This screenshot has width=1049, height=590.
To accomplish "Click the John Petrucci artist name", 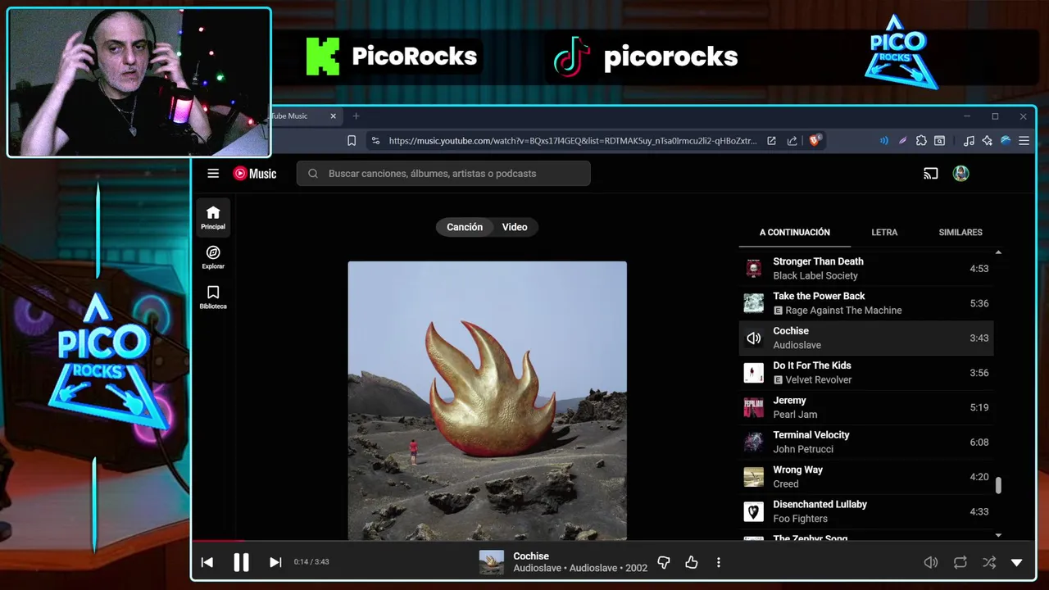I will click(x=803, y=449).
